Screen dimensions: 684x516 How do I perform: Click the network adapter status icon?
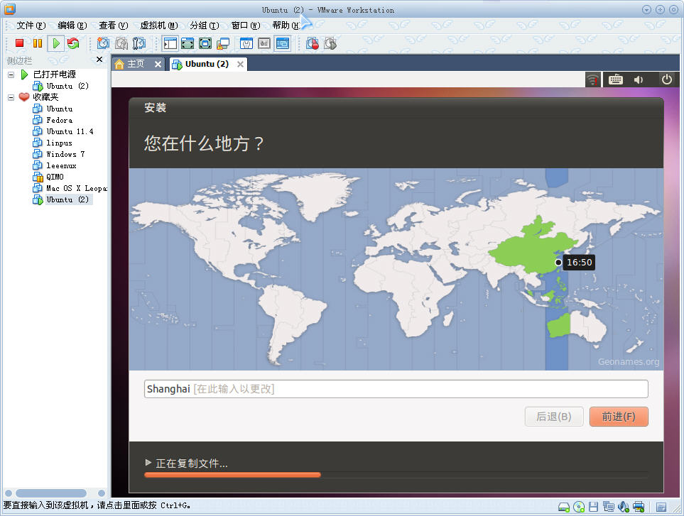coord(608,507)
